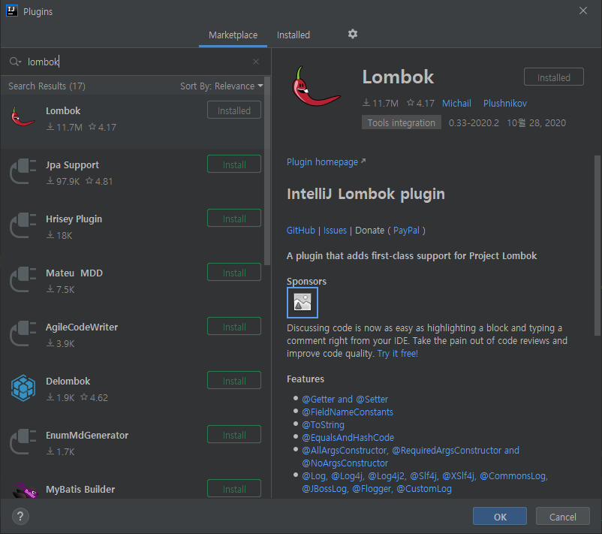The image size is (602, 534).
Task: Click the sponsor image placeholder
Action: [303, 303]
